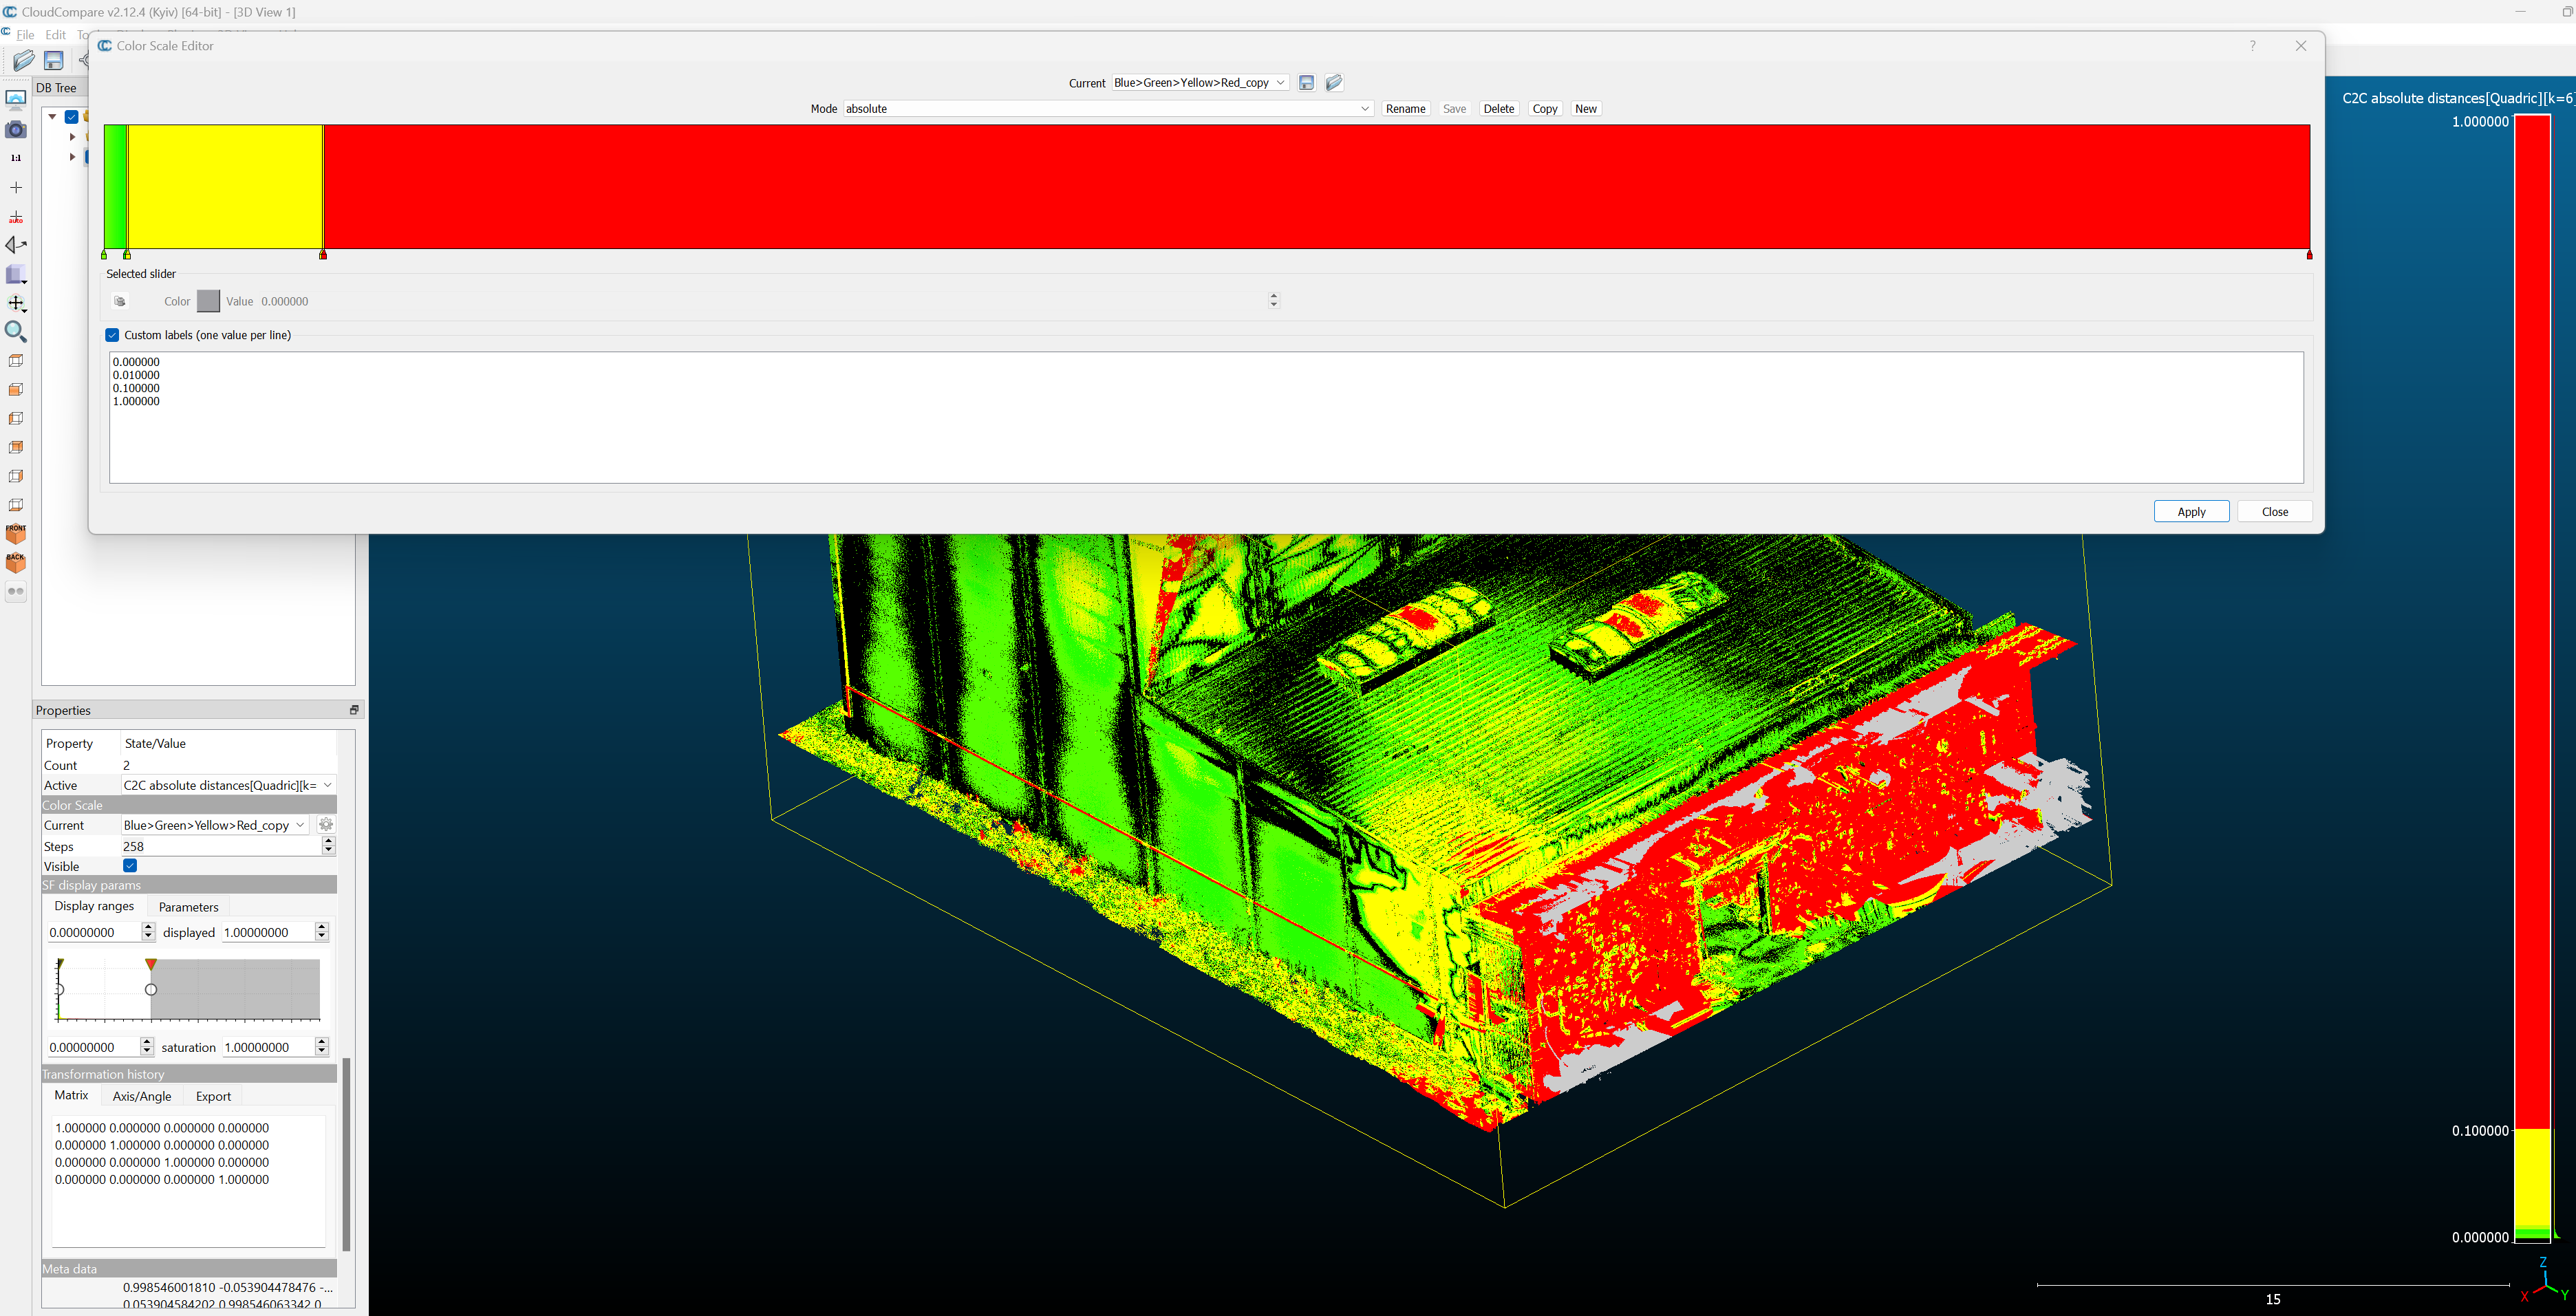The width and height of the screenshot is (2576, 1316).
Task: Click the Open file folder icon
Action: tap(24, 60)
